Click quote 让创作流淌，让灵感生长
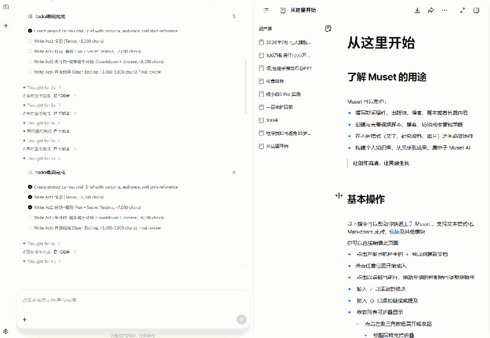 [381, 163]
